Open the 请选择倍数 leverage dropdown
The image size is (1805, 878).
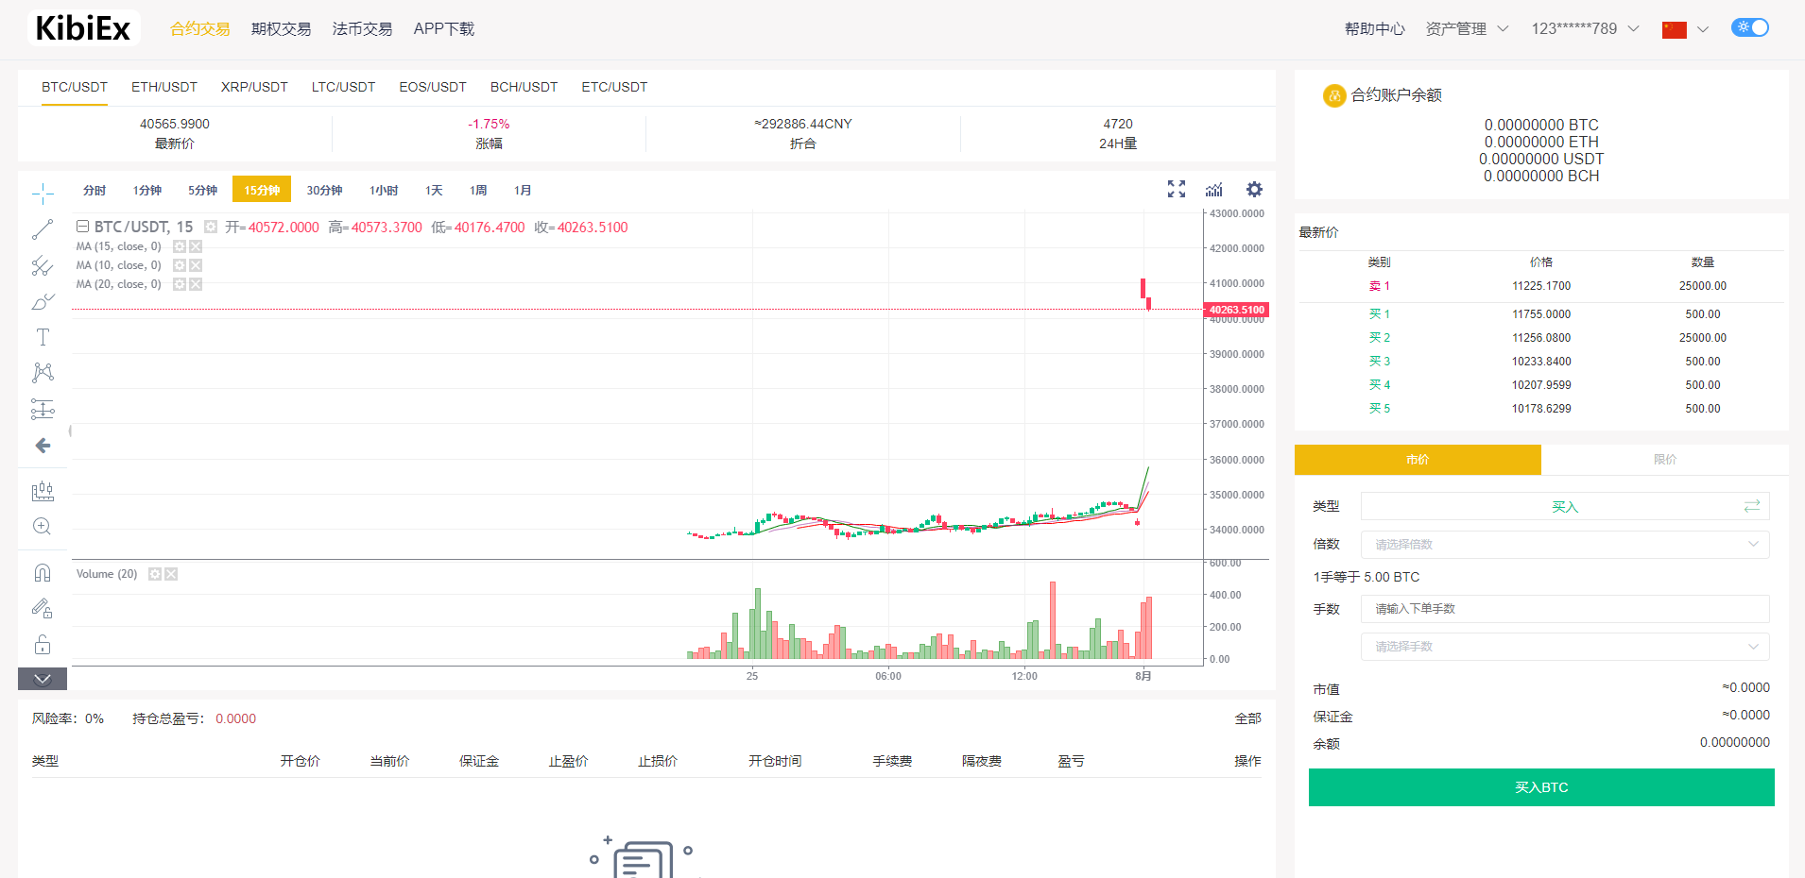(1564, 544)
